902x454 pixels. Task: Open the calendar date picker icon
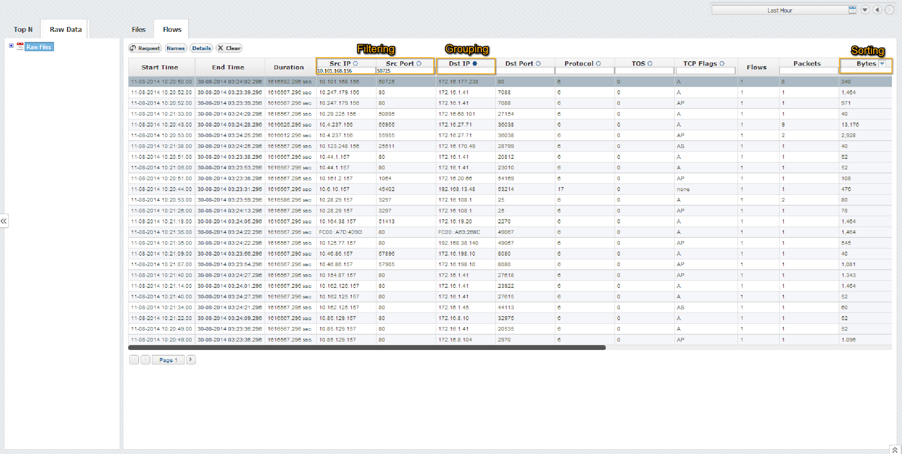852,10
